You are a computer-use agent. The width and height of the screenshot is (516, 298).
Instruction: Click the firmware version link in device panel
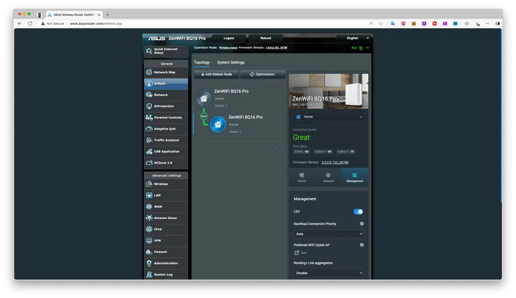coord(335,162)
